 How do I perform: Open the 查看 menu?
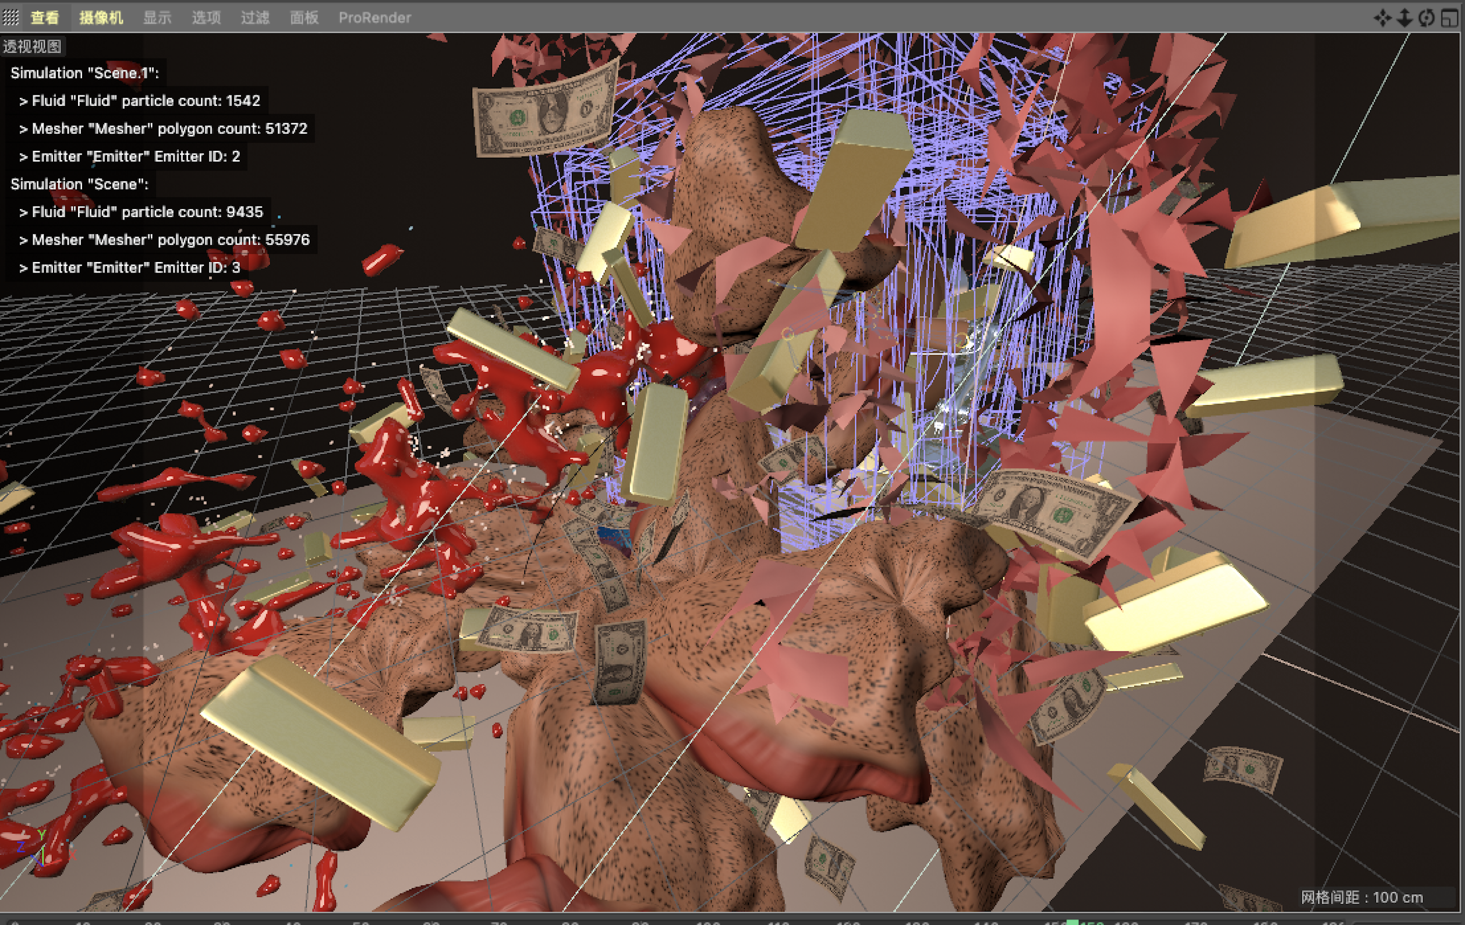[44, 17]
